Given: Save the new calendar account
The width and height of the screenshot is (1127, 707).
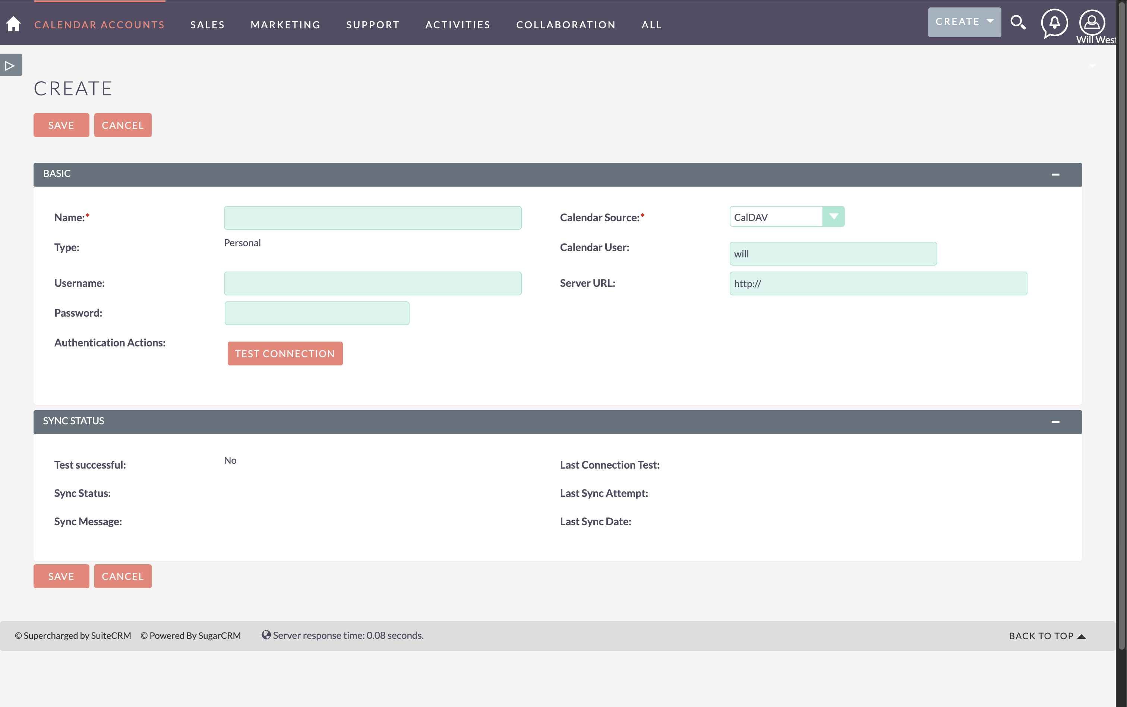Looking at the screenshot, I should [x=61, y=125].
